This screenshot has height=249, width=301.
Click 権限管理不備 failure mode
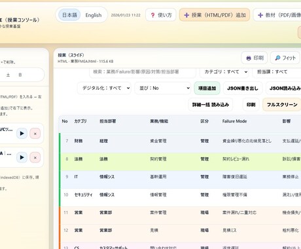[x=235, y=195]
